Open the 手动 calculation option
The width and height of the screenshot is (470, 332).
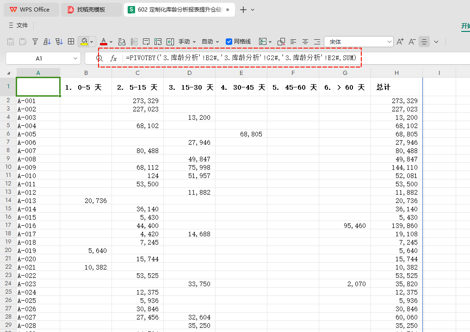point(187,42)
